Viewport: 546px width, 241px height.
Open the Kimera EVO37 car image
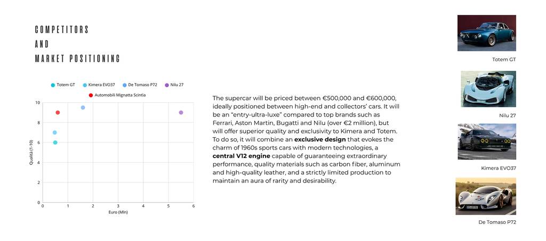486,142
